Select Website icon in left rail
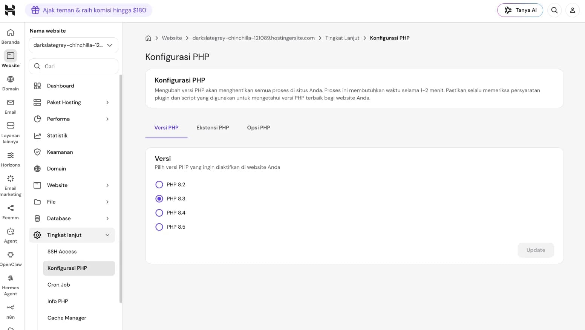Screen dimensions: 585x330 (x=11, y=56)
